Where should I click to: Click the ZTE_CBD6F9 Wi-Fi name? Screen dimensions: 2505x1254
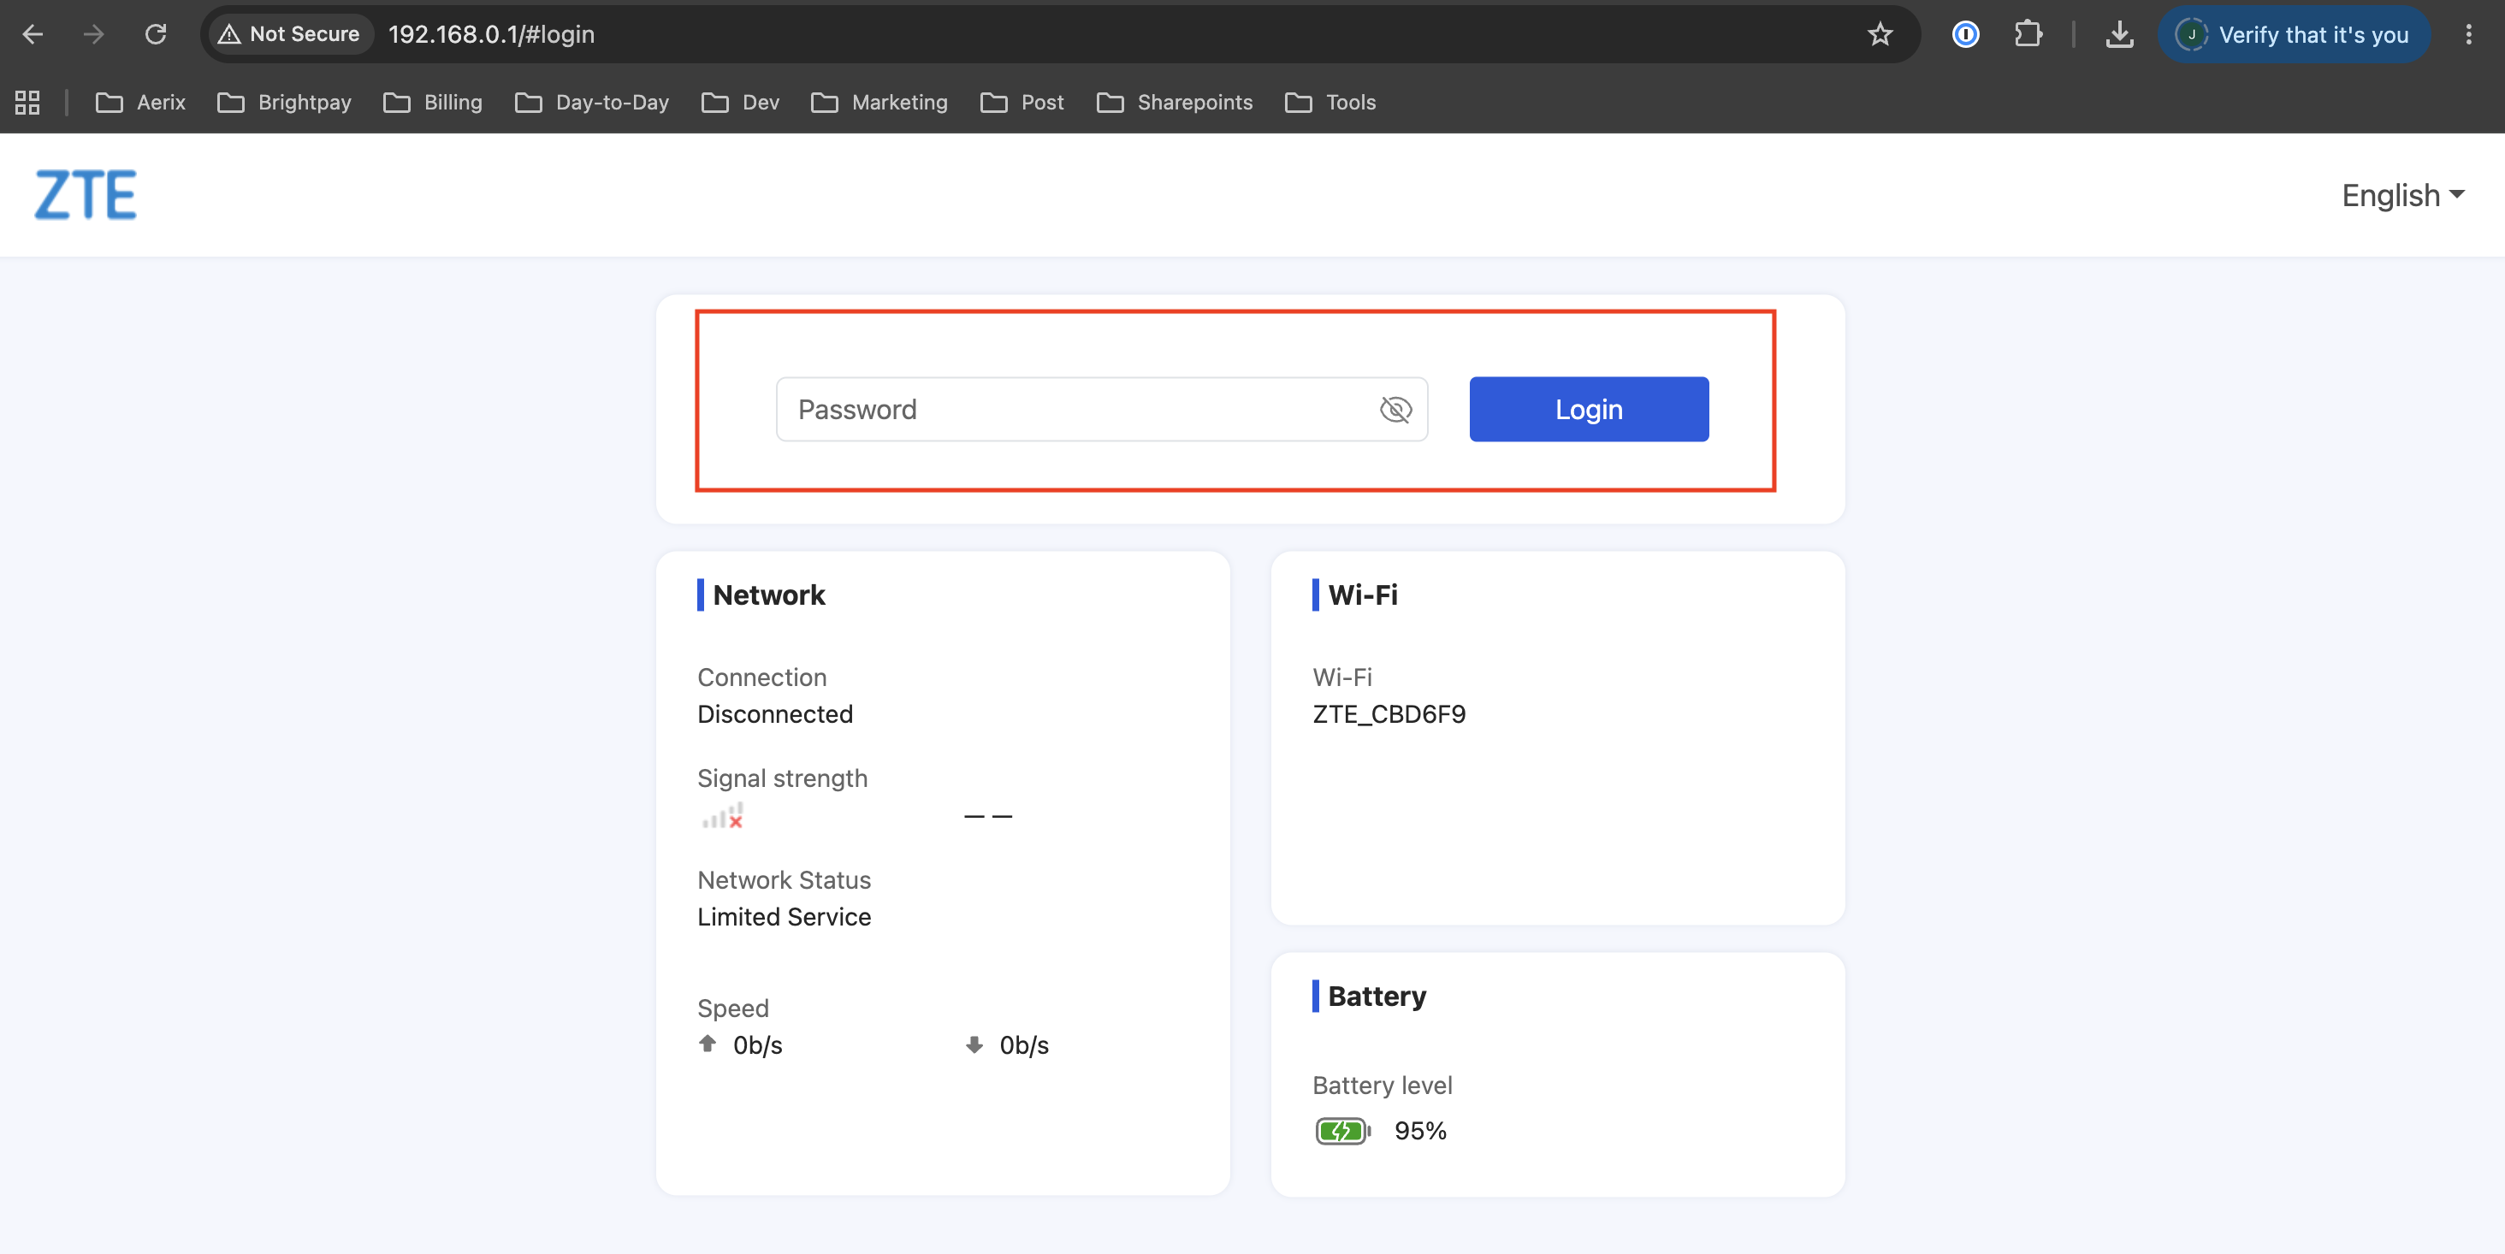click(1389, 714)
